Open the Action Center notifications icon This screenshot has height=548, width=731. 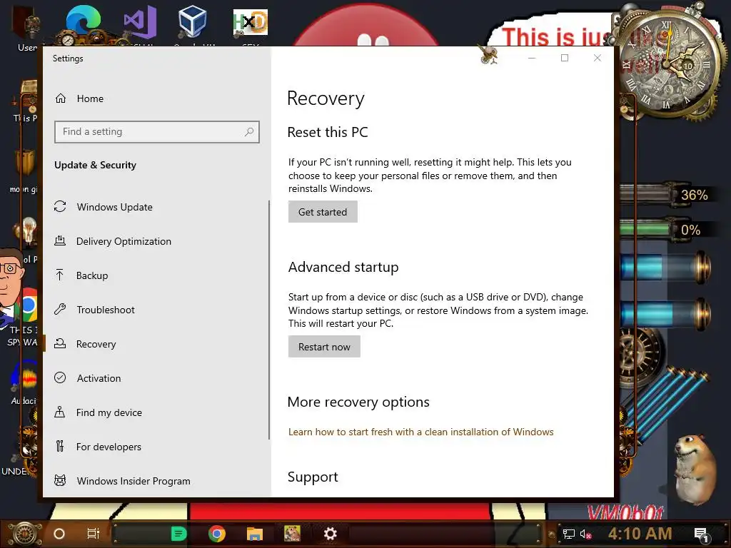[x=701, y=535]
